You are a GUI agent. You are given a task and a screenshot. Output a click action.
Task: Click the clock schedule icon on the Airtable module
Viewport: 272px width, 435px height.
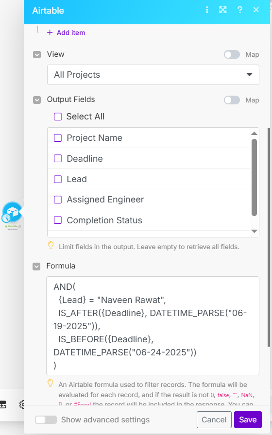(x=6, y=218)
